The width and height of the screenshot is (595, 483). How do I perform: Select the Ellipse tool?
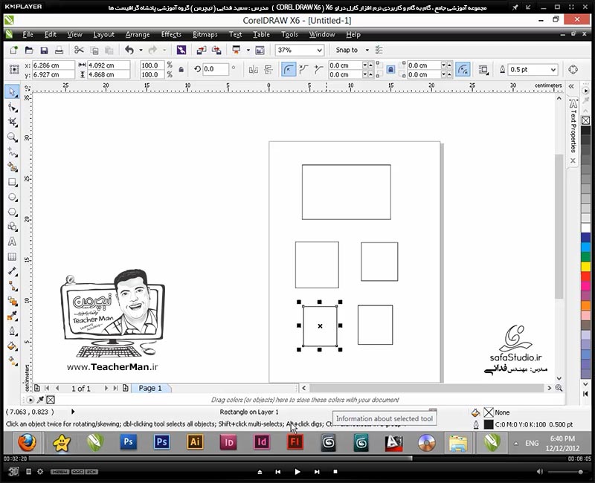coord(13,197)
